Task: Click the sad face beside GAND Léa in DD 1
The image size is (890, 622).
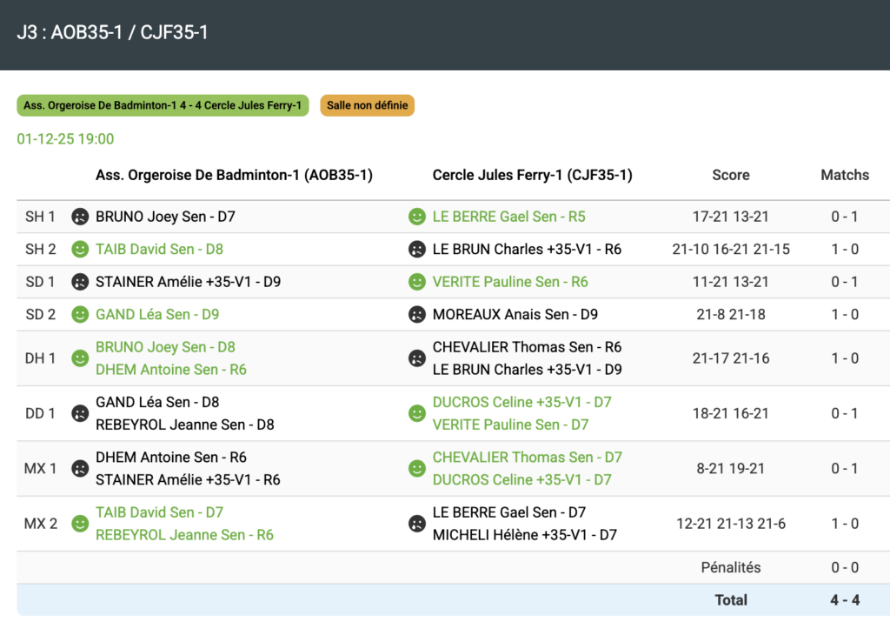Action: pos(80,413)
